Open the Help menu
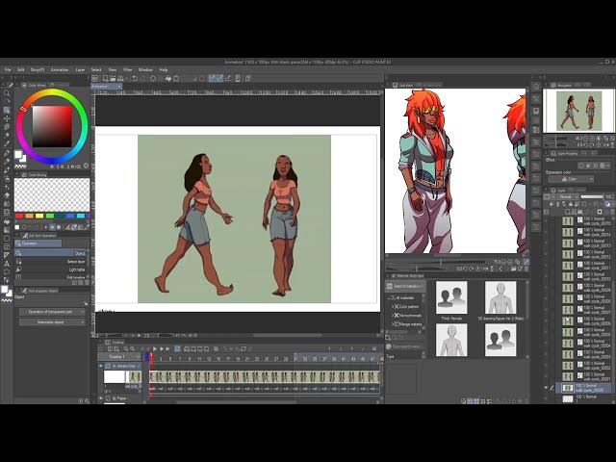 click(x=164, y=70)
